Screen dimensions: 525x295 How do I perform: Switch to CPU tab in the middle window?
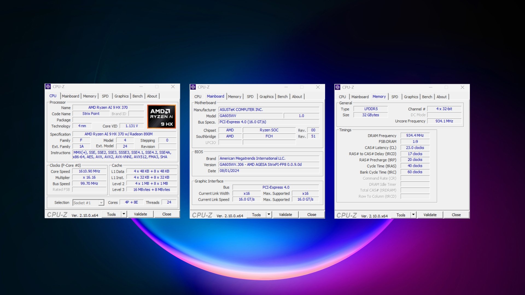pyautogui.click(x=198, y=97)
